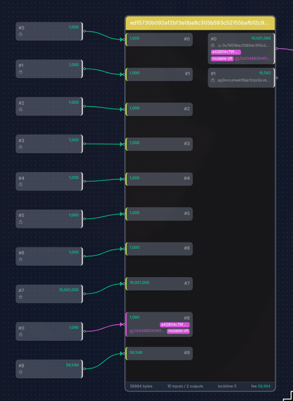Select transaction input row #5
The height and width of the screenshot is (401, 293).
pyautogui.click(x=159, y=214)
